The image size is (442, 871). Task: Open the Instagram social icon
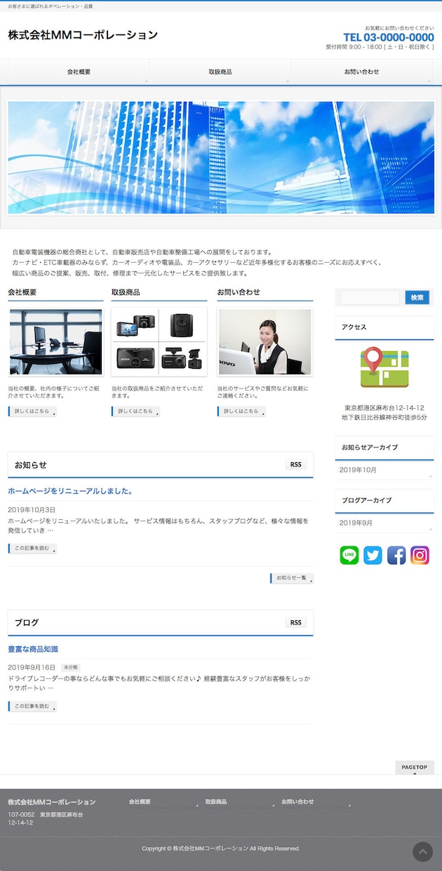point(420,555)
